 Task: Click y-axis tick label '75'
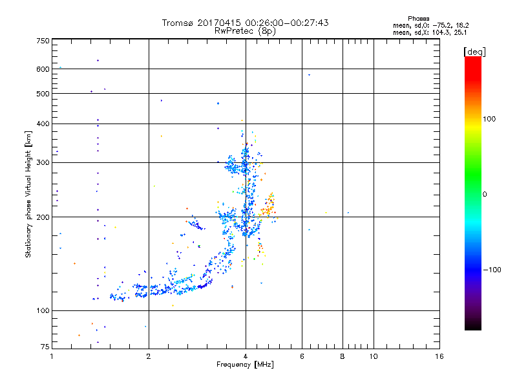(x=45, y=347)
